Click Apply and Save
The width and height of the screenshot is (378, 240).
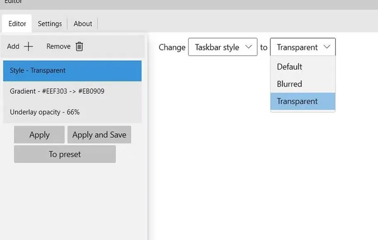[99, 135]
